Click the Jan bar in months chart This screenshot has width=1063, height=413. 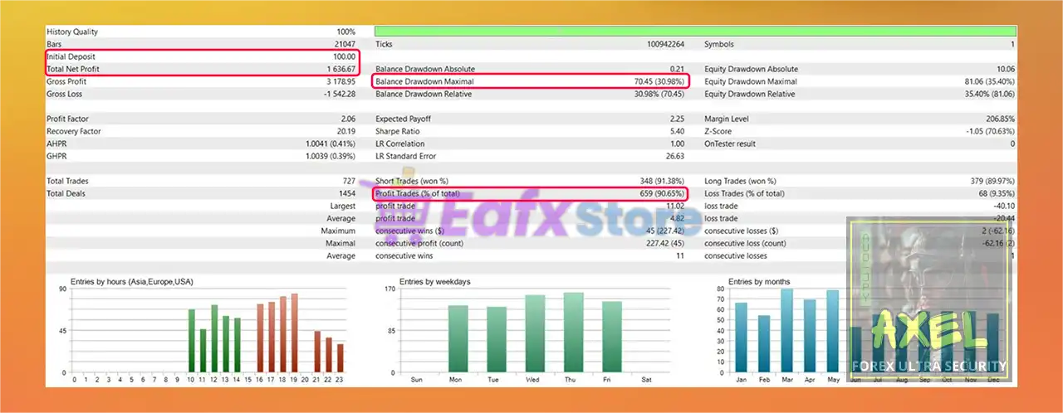(x=741, y=338)
